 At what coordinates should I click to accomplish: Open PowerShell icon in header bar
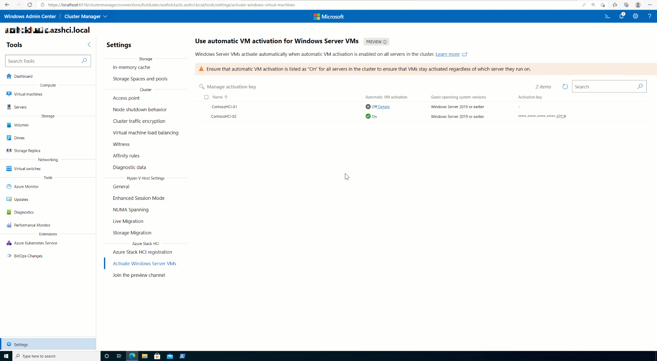[607, 16]
